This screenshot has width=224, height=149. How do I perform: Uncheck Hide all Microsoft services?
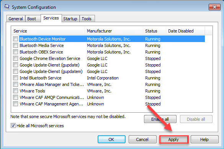(13, 126)
